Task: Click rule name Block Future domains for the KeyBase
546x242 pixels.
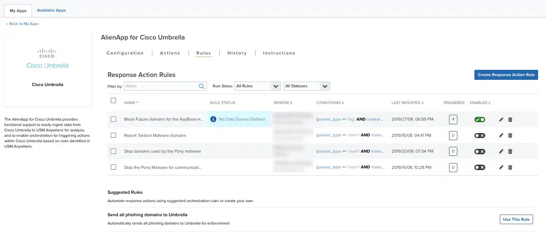Action: point(164,119)
